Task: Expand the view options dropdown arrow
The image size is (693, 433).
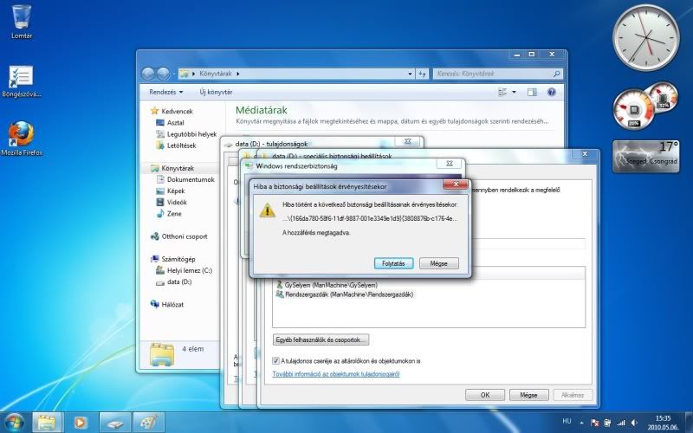Action: tap(514, 92)
